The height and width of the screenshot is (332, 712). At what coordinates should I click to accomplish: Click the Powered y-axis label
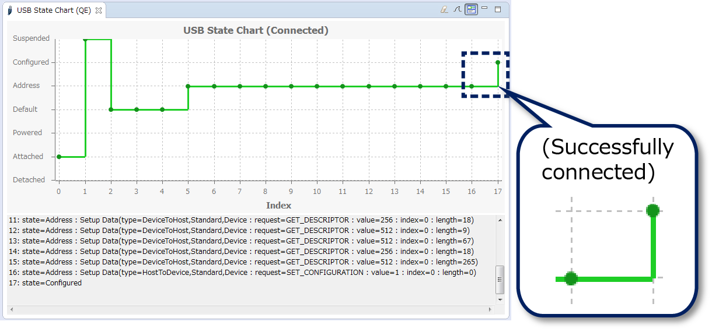point(27,133)
